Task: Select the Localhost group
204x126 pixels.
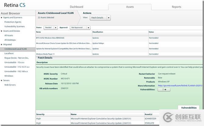Action: tap(9, 53)
